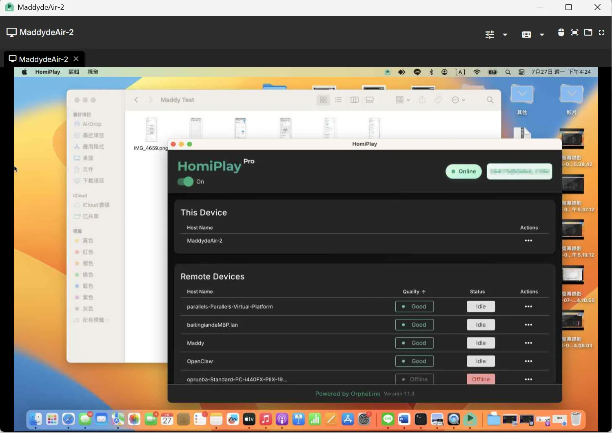Open actions menu for baitingiandeMBP.lan
This screenshot has height=433, width=612.
click(528, 325)
